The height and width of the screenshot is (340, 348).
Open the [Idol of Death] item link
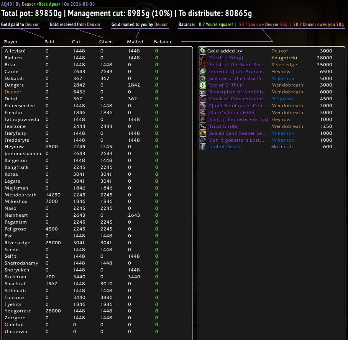point(225,147)
